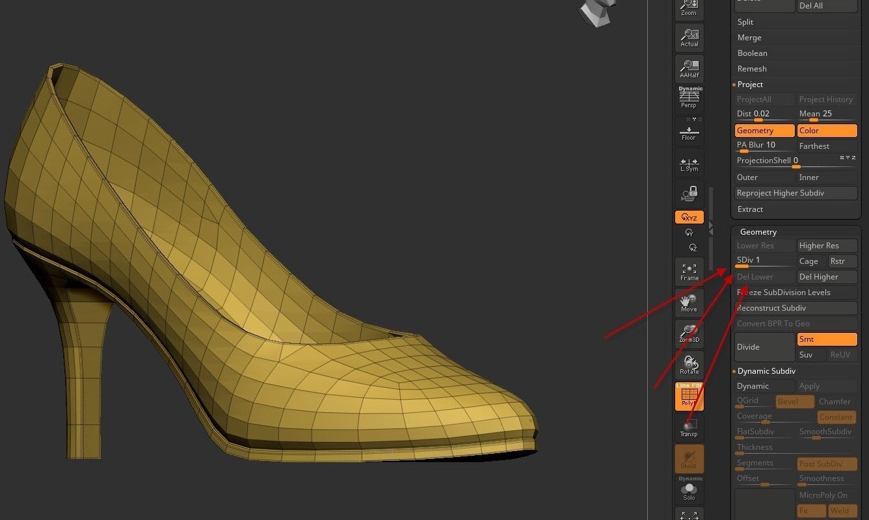
Task: Click the Cage button
Action: click(812, 261)
